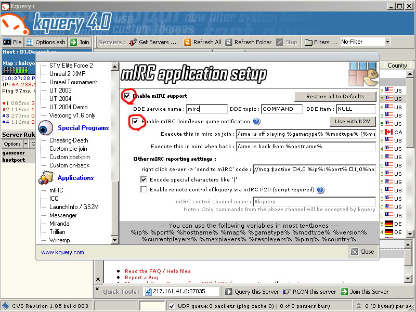Click the Refresh All toolbar button
The image size is (416, 312).
[202, 42]
